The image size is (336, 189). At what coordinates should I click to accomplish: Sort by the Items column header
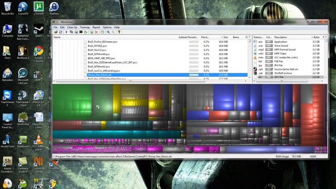236,37
